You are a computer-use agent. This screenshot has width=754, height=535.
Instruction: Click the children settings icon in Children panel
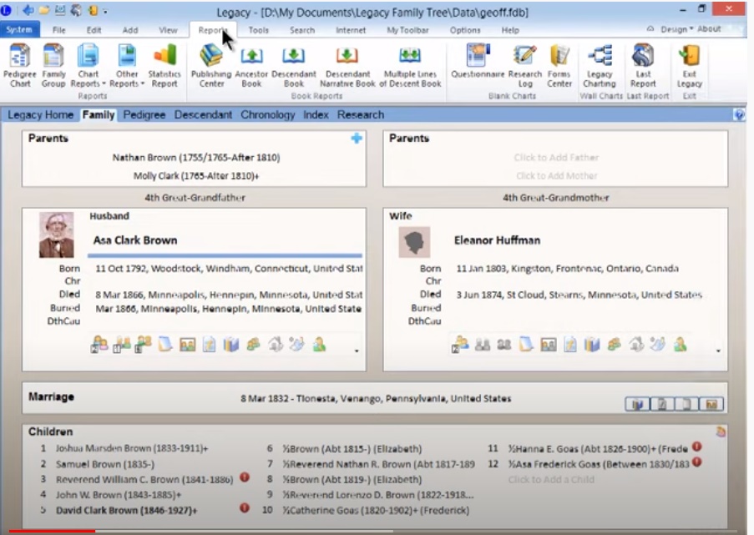coord(721,432)
